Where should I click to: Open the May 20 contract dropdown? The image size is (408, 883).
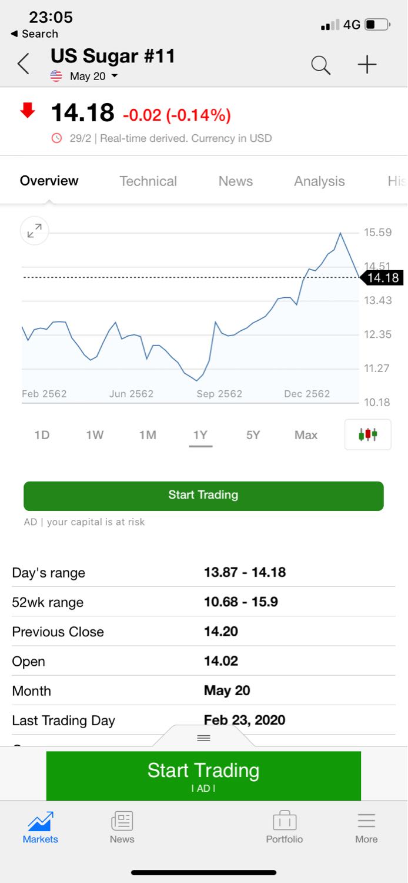(x=92, y=77)
